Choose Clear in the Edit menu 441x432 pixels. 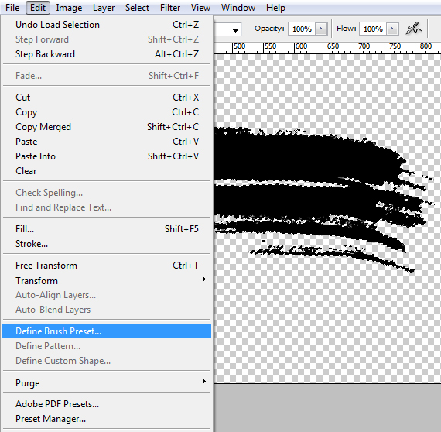(107, 171)
